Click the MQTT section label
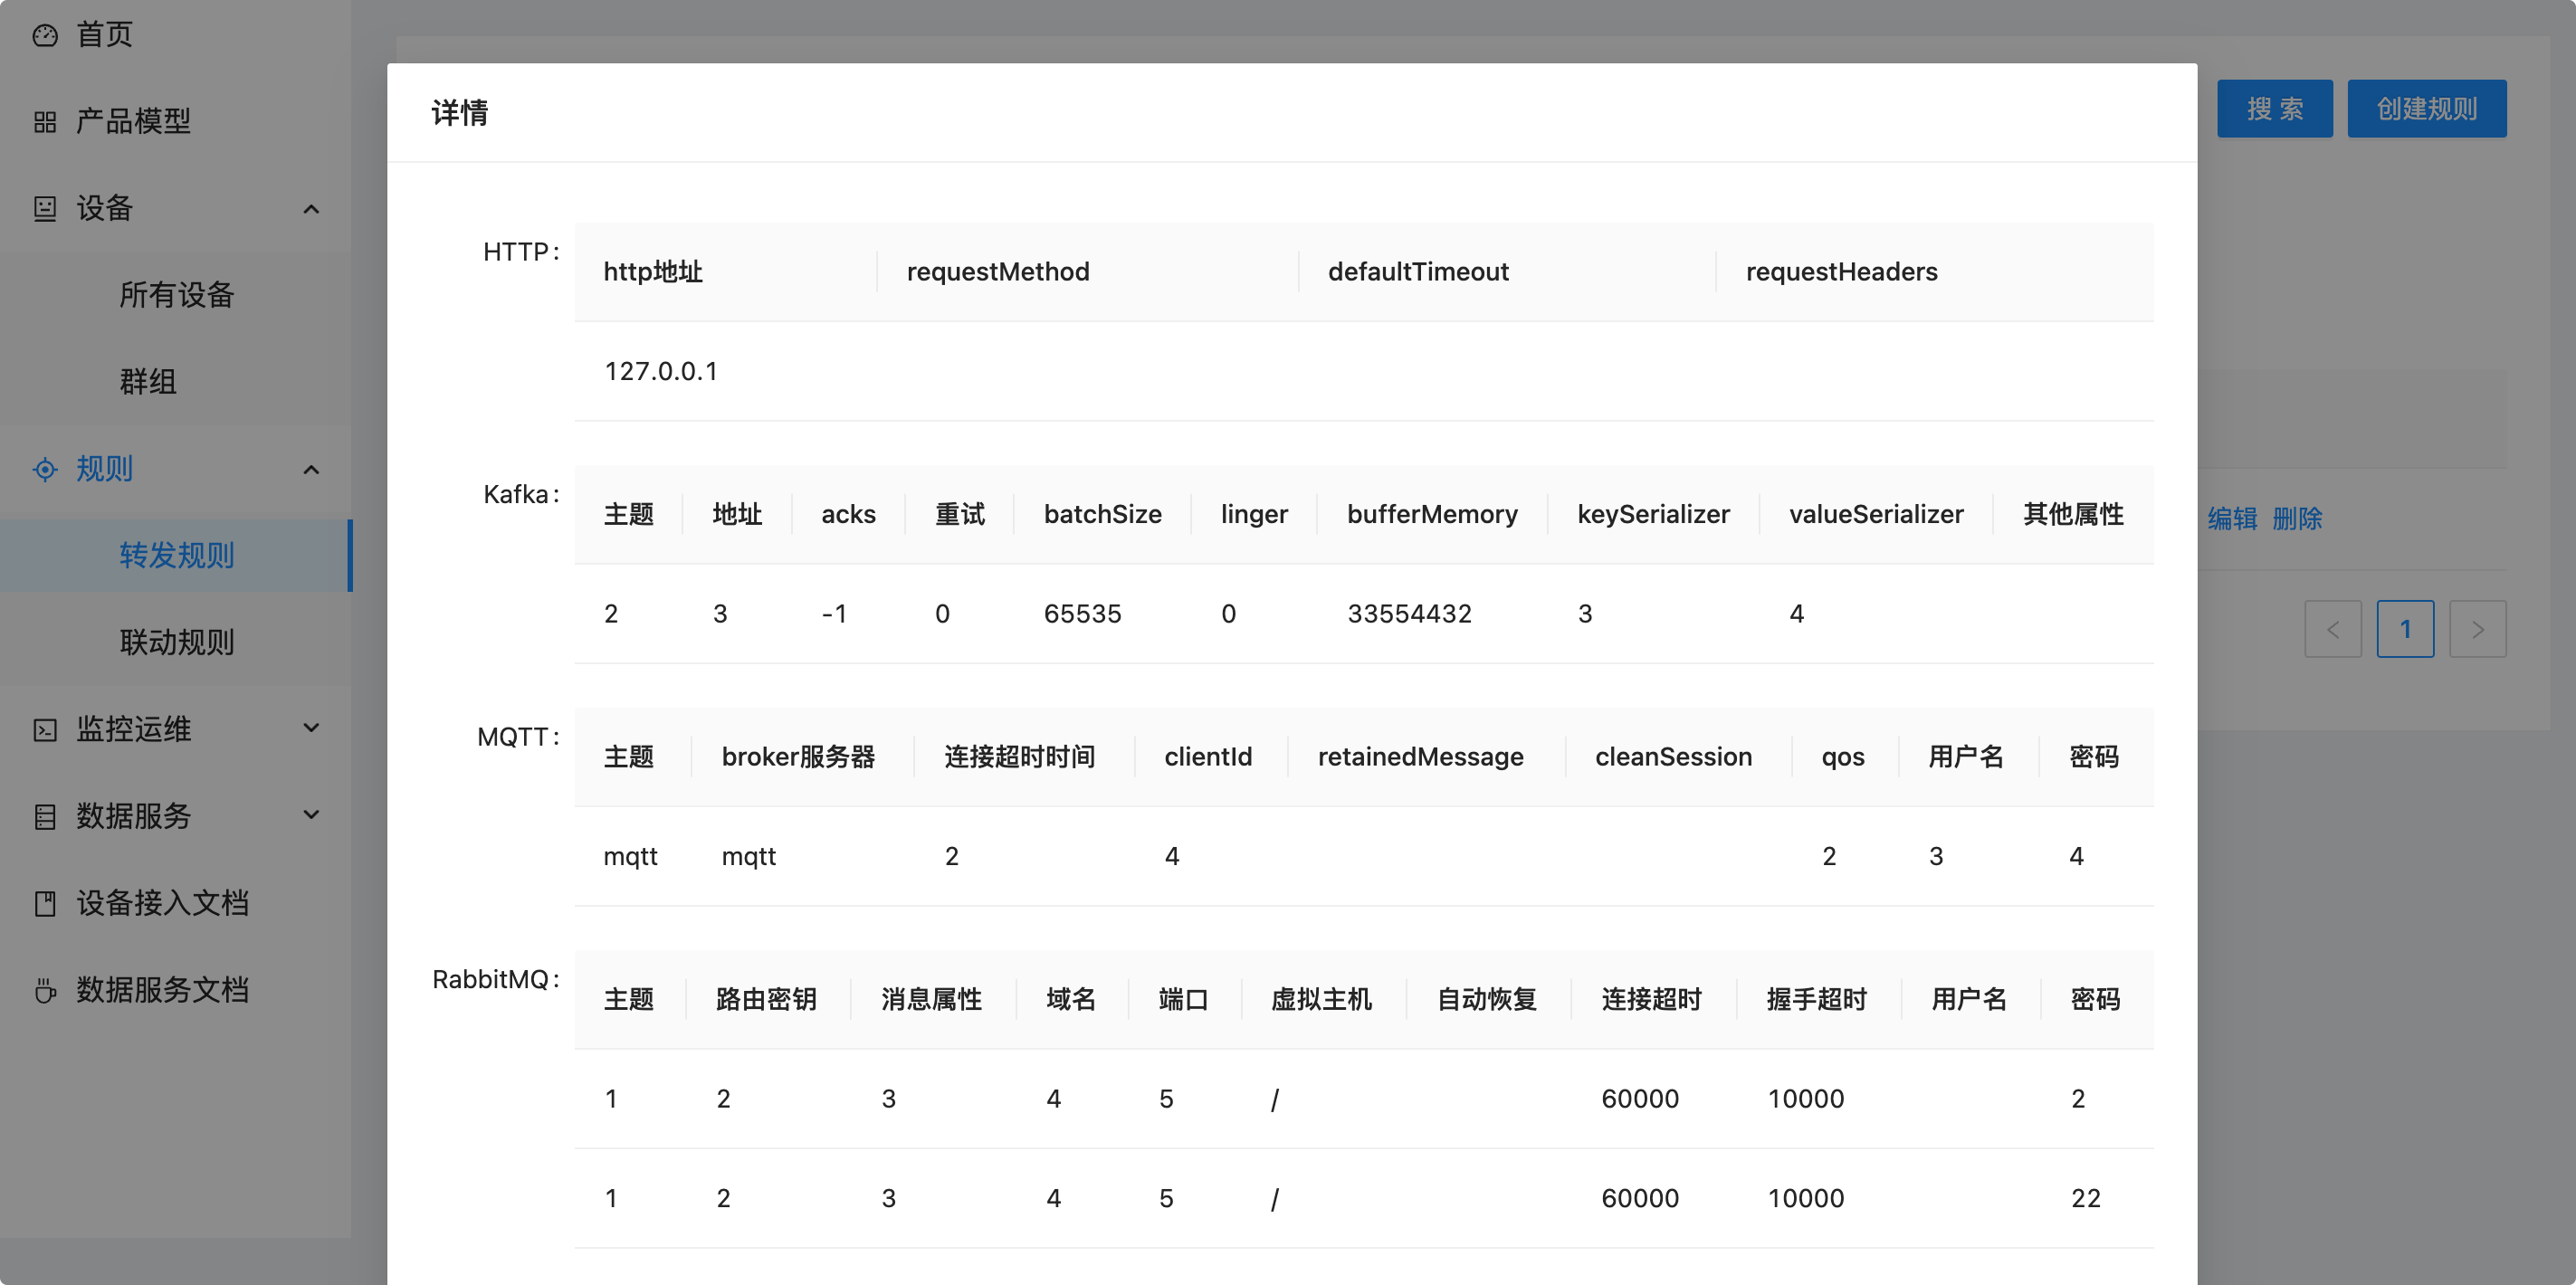Screen dimensions: 2576x1285 pos(518,737)
